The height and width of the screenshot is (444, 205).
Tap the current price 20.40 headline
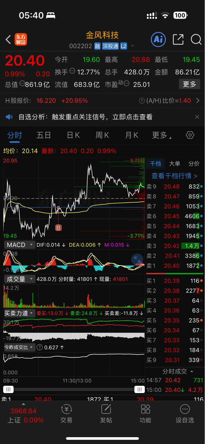click(x=25, y=60)
